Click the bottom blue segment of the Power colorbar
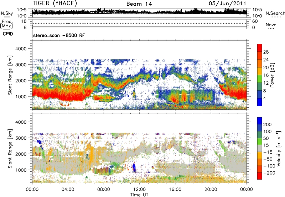Image resolution: width=285 pixels, height=197 pixels. tap(260, 102)
